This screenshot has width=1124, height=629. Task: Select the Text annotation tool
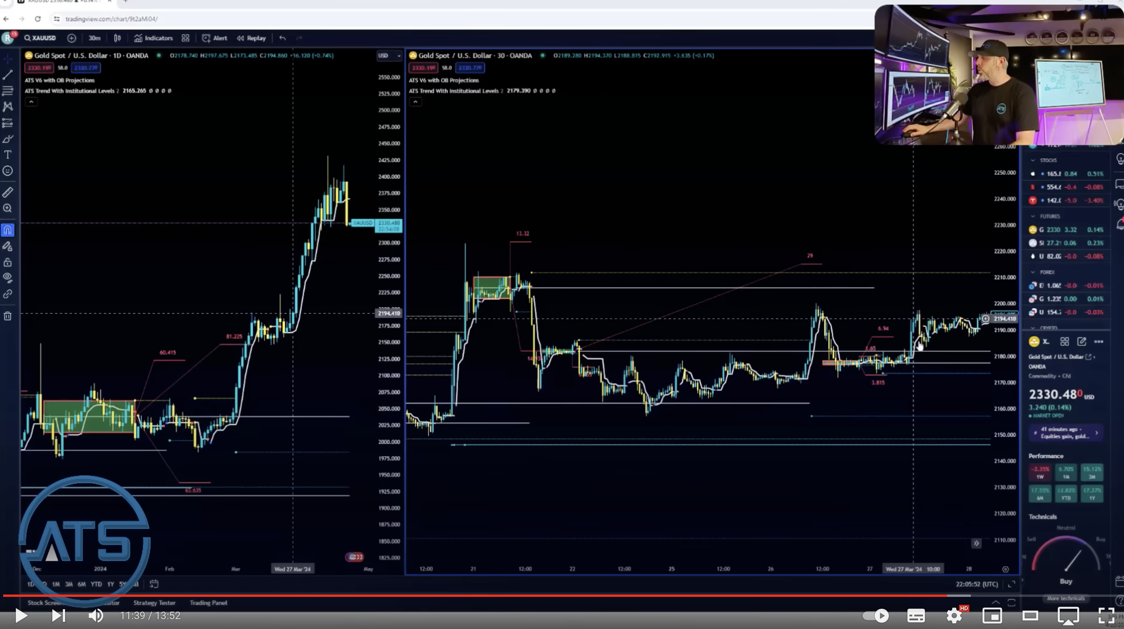point(8,155)
